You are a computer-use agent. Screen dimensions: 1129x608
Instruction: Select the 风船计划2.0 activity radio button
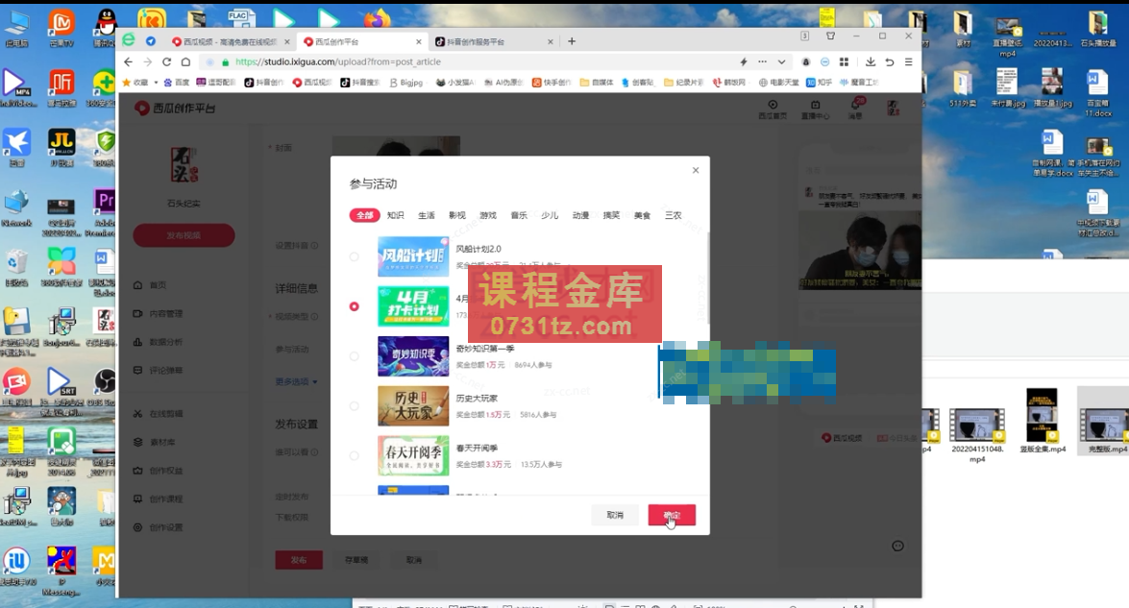pyautogui.click(x=354, y=256)
